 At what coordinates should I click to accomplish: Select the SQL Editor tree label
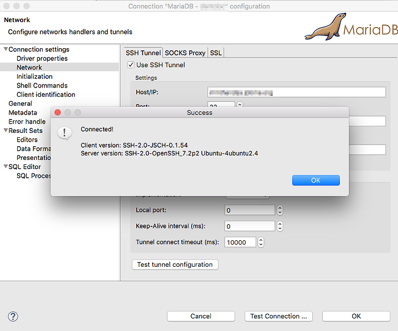tap(25, 167)
